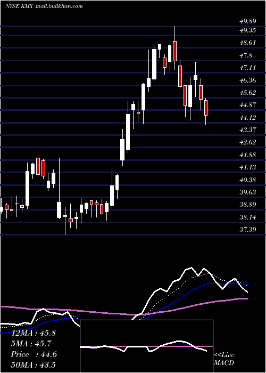266x373 pixels.
Task: Click the 49.89 price label
Action: (x=247, y=21)
